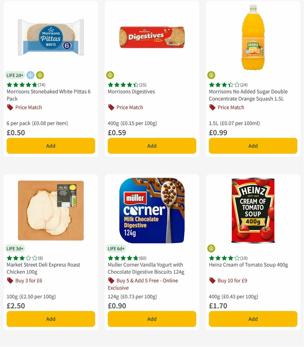
Task: Add Morrisons Digestives to basket
Action: coord(152,146)
